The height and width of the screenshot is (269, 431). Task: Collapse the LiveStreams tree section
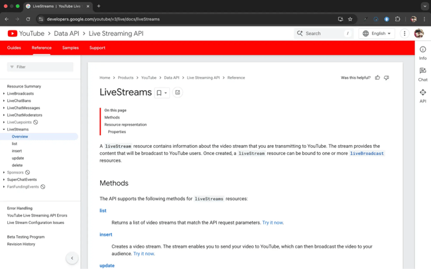click(x=4, y=129)
